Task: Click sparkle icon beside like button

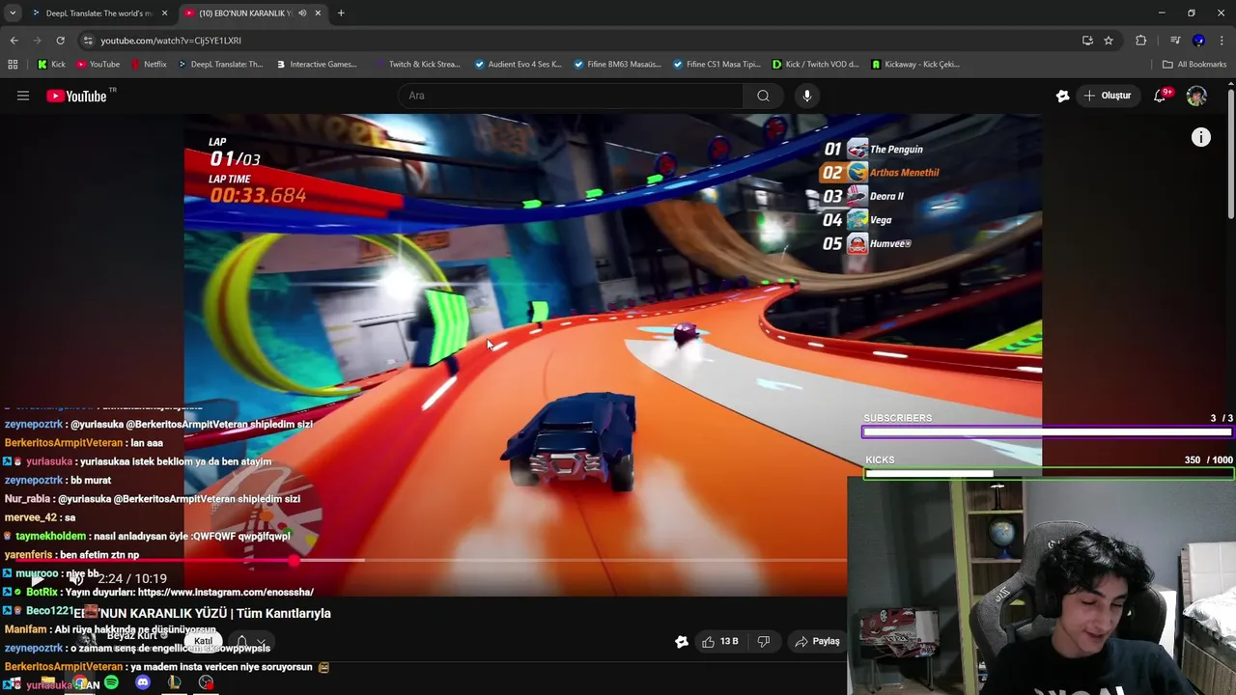Action: [682, 641]
